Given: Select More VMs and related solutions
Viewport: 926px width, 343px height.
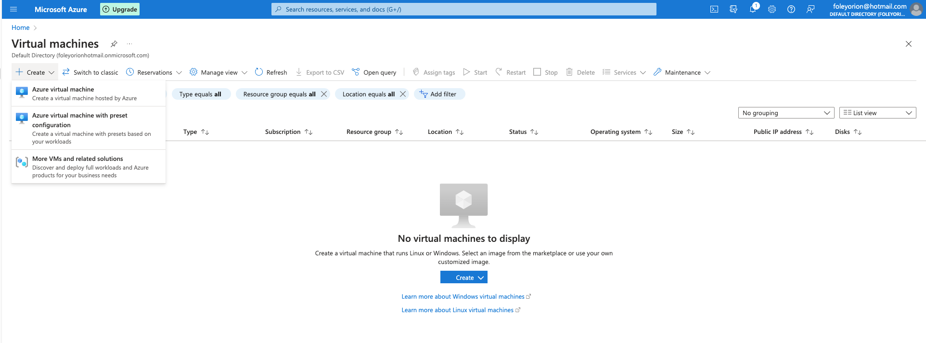Looking at the screenshot, I should point(89,167).
